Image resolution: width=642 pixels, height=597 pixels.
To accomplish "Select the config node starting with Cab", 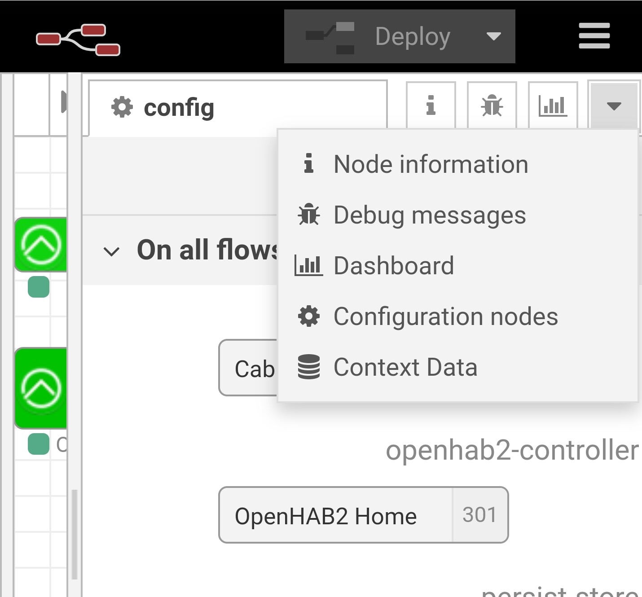I will (248, 368).
